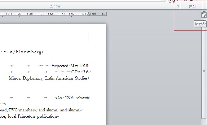Viewport: 207px width, 125px height.
Task: Toggle the ruler view button (눈금자)
Action: [x=204, y=15]
